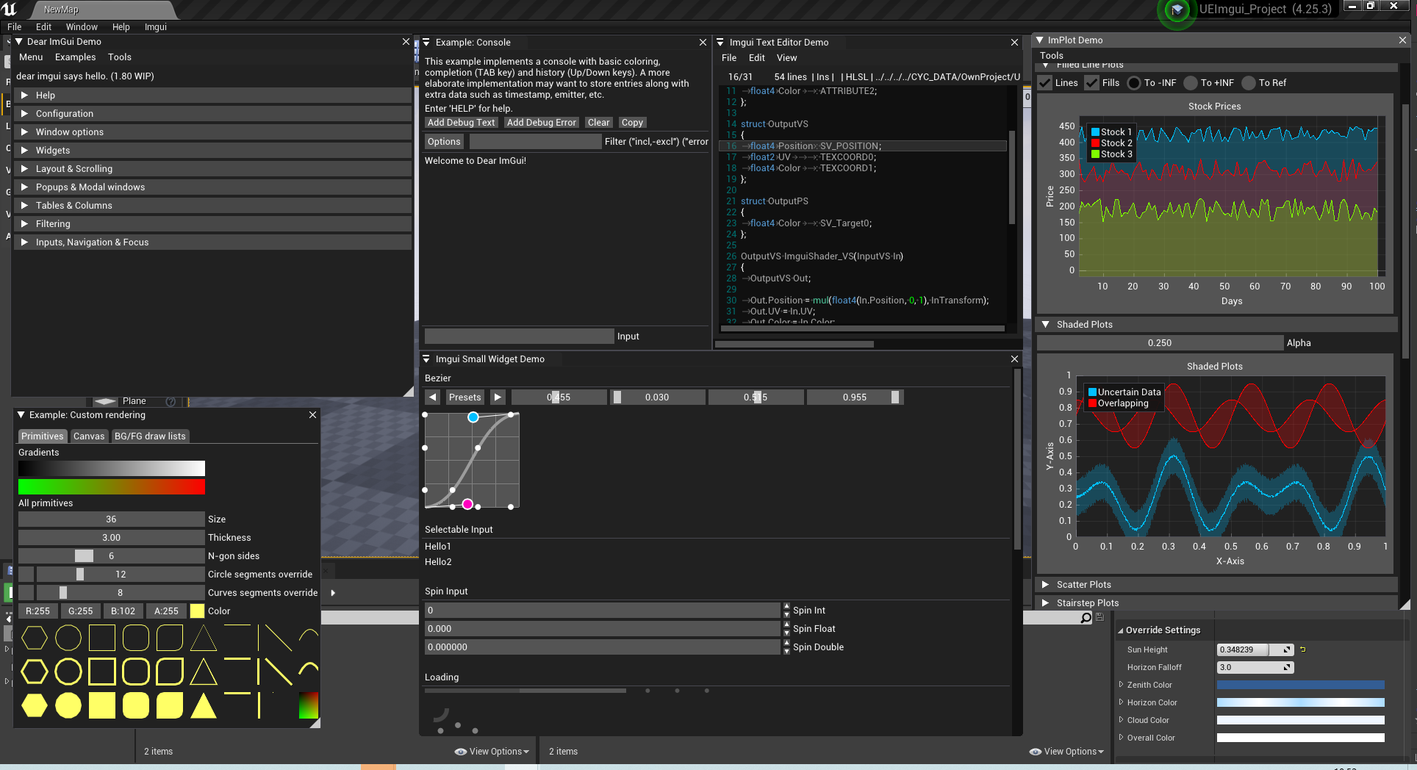
Task: Toggle the Curves segments override checkbox
Action: tap(26, 593)
